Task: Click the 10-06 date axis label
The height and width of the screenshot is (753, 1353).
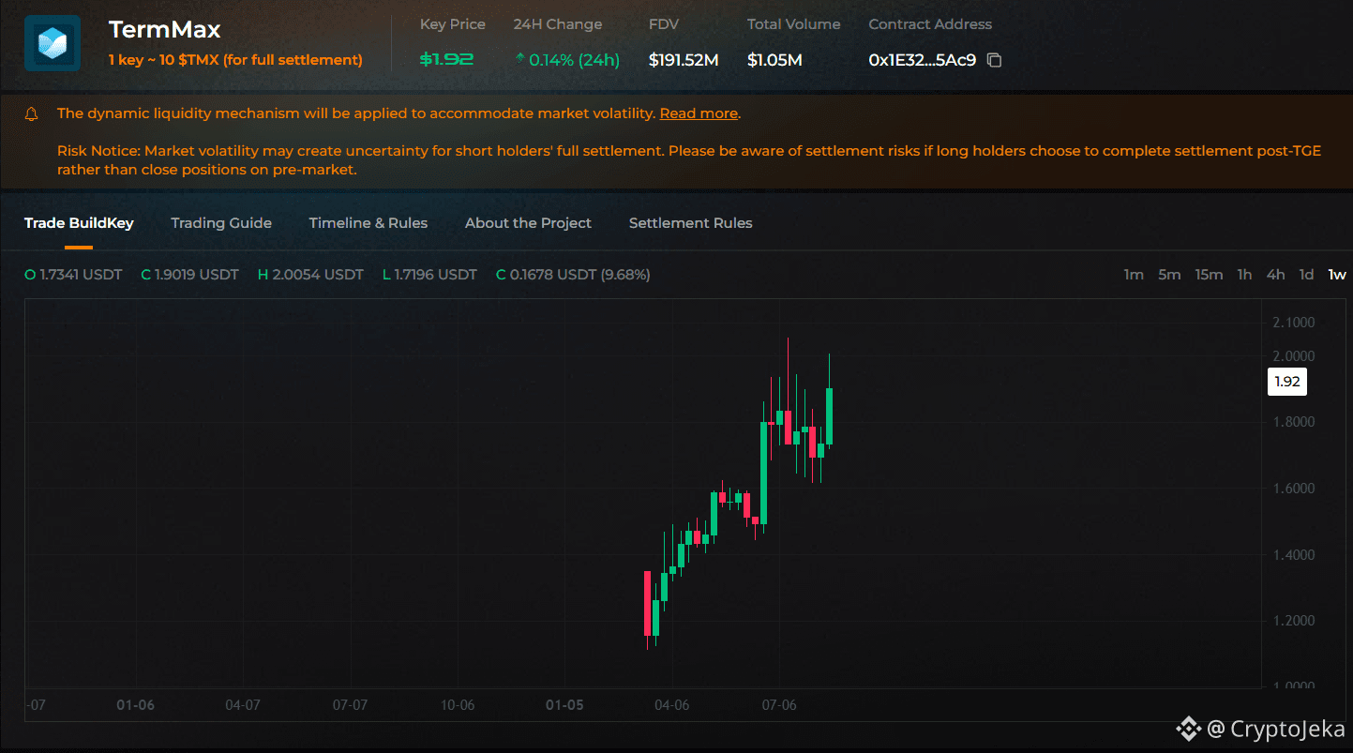Action: coord(458,705)
